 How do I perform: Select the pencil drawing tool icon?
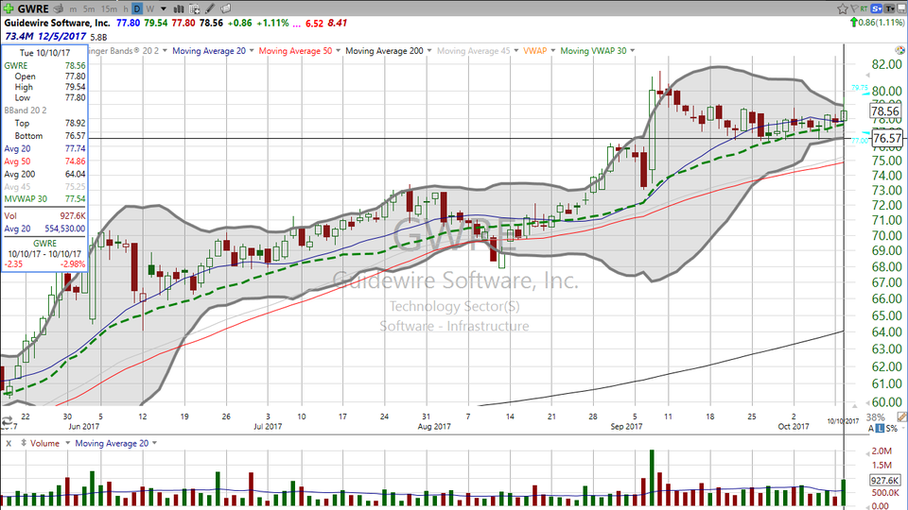(210, 8)
